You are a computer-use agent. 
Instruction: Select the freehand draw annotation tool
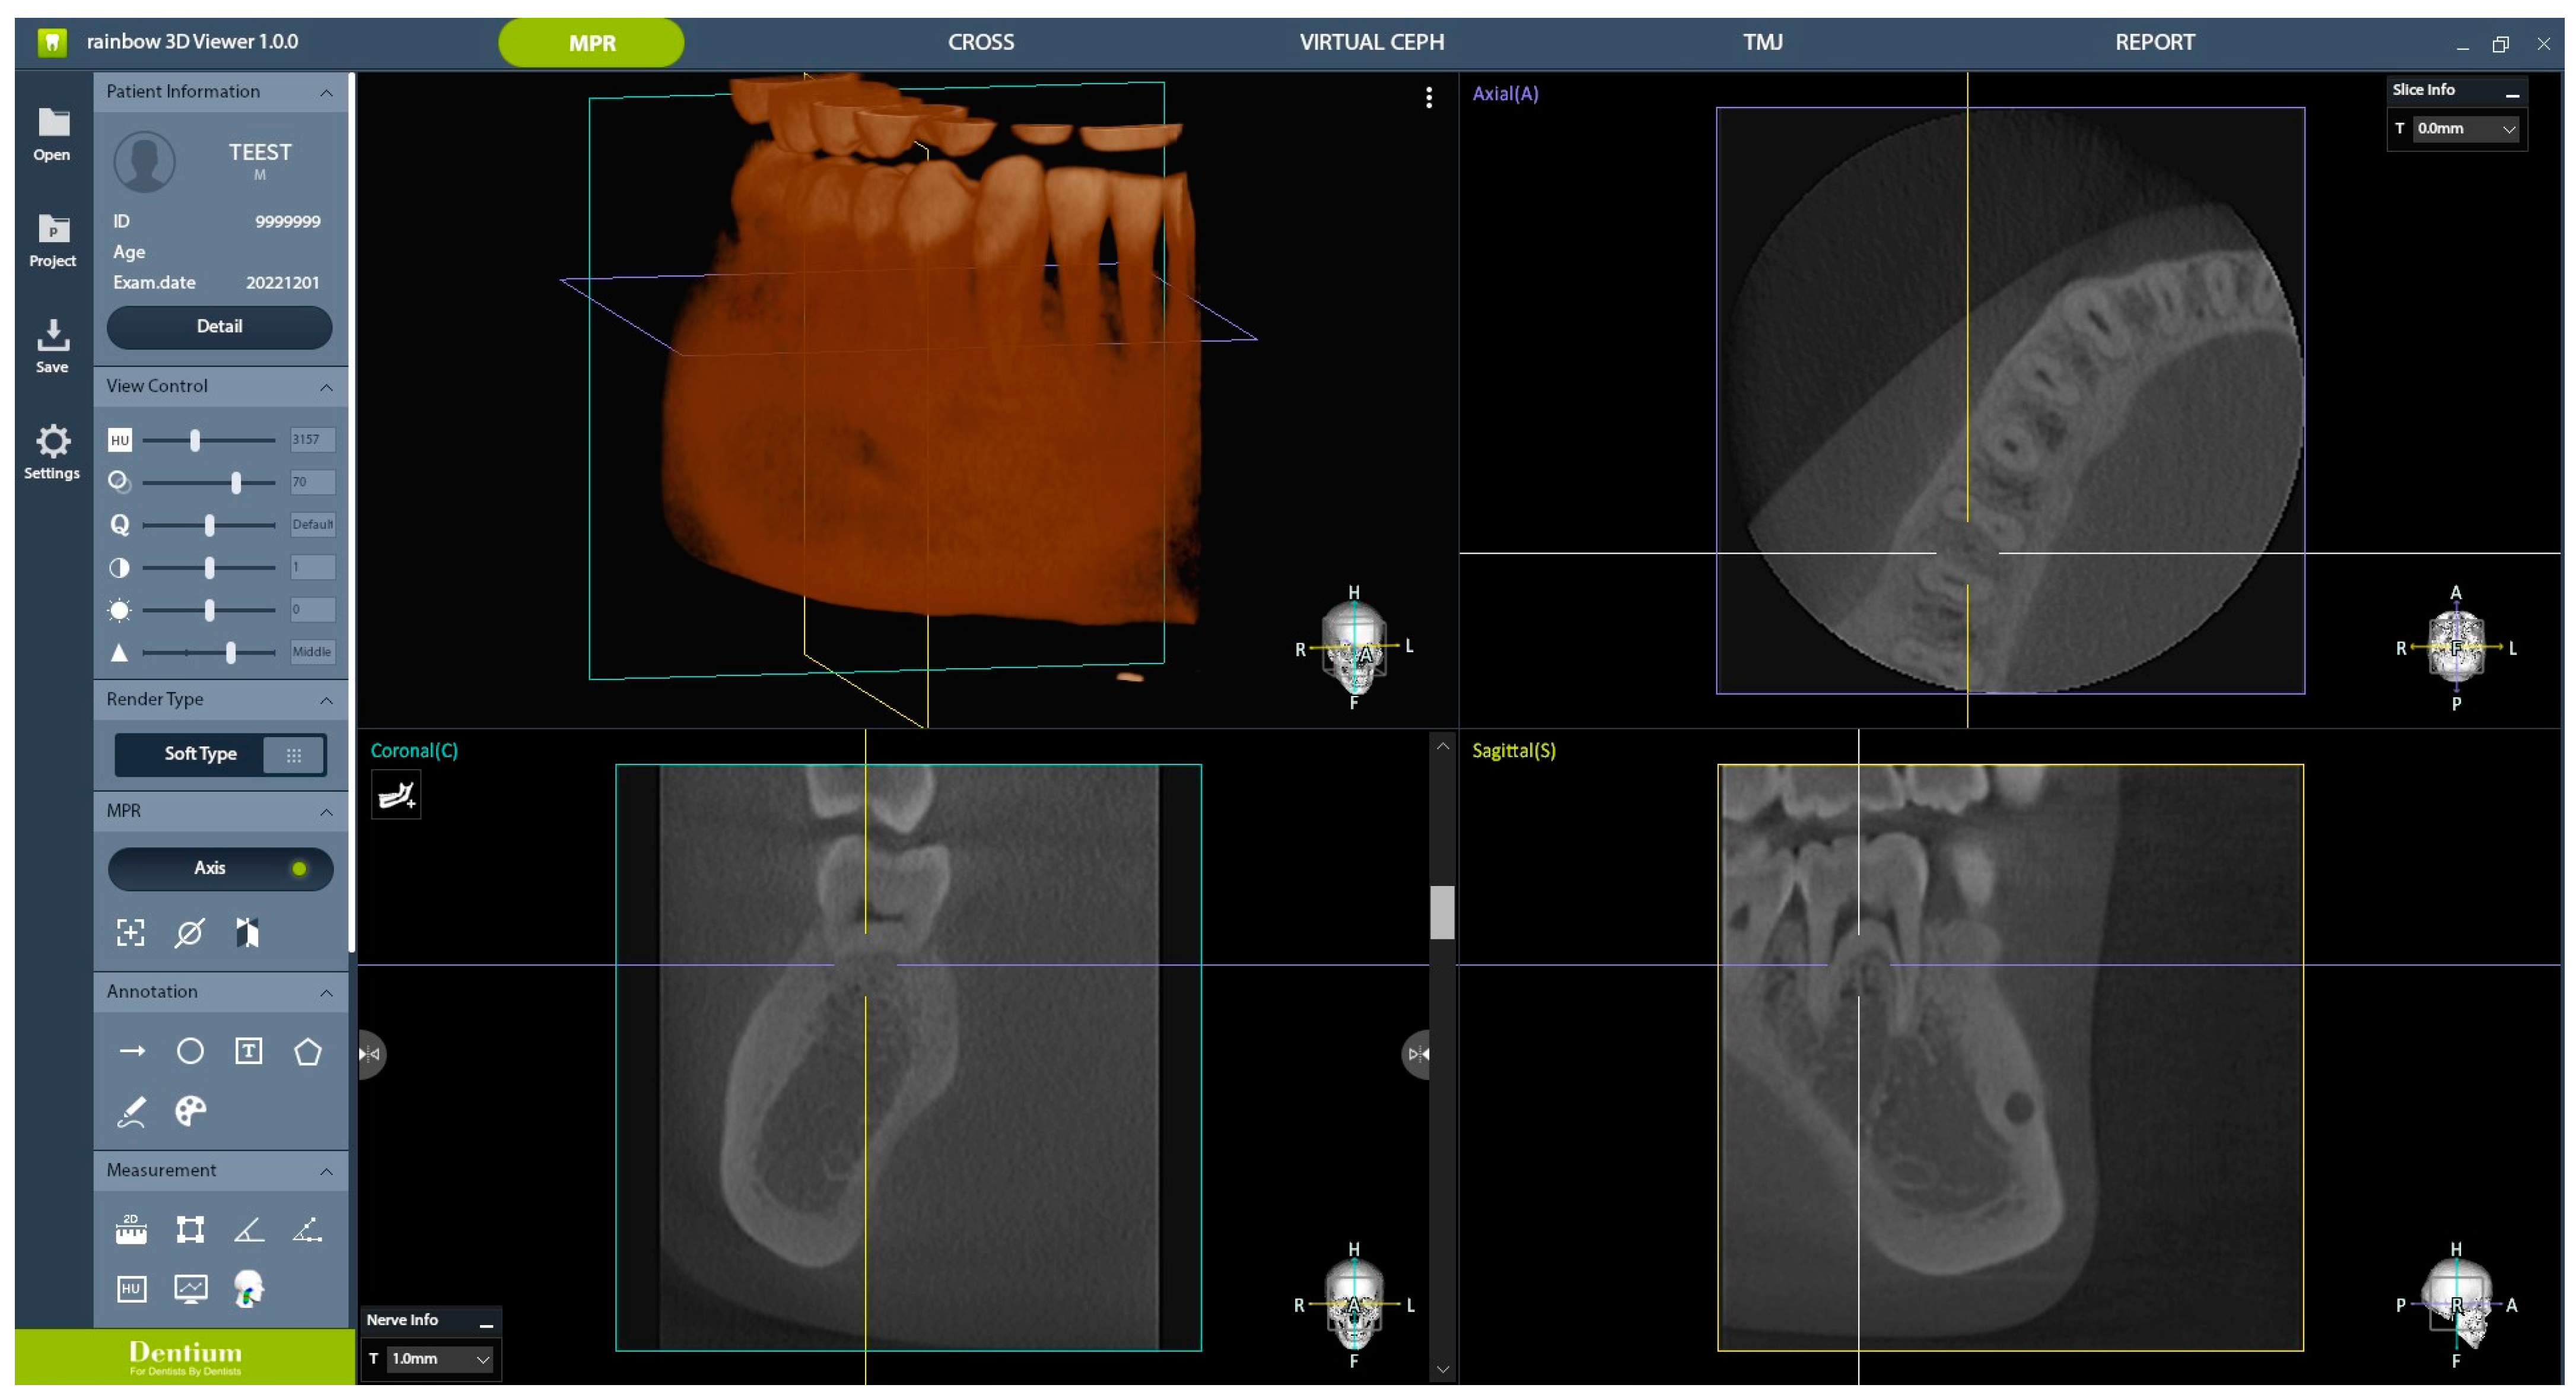(131, 1110)
